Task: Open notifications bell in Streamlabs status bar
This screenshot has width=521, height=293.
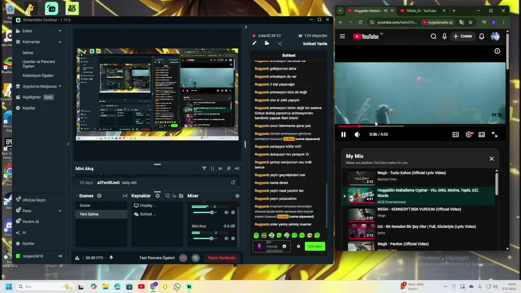Action: [111, 258]
